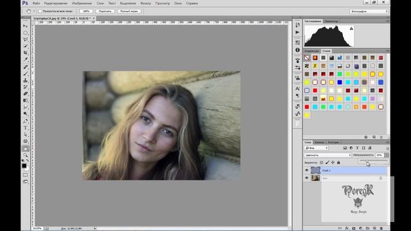Toggle lock image pixels brush icon

(x=327, y=162)
